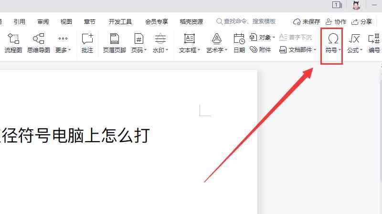Switch to the 会员专享 tab

[157, 22]
